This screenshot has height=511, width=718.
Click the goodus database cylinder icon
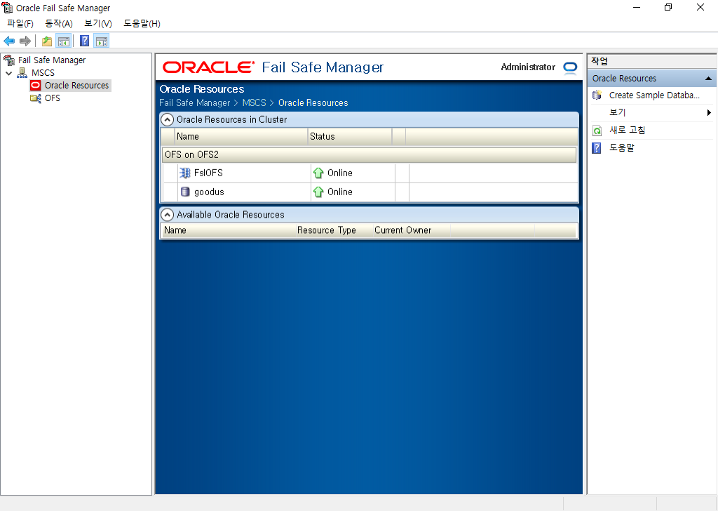point(185,192)
